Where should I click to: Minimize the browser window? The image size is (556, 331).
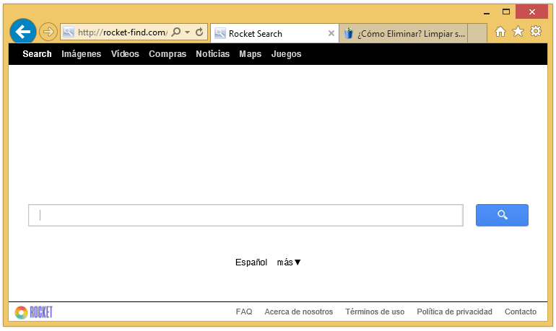coord(487,12)
